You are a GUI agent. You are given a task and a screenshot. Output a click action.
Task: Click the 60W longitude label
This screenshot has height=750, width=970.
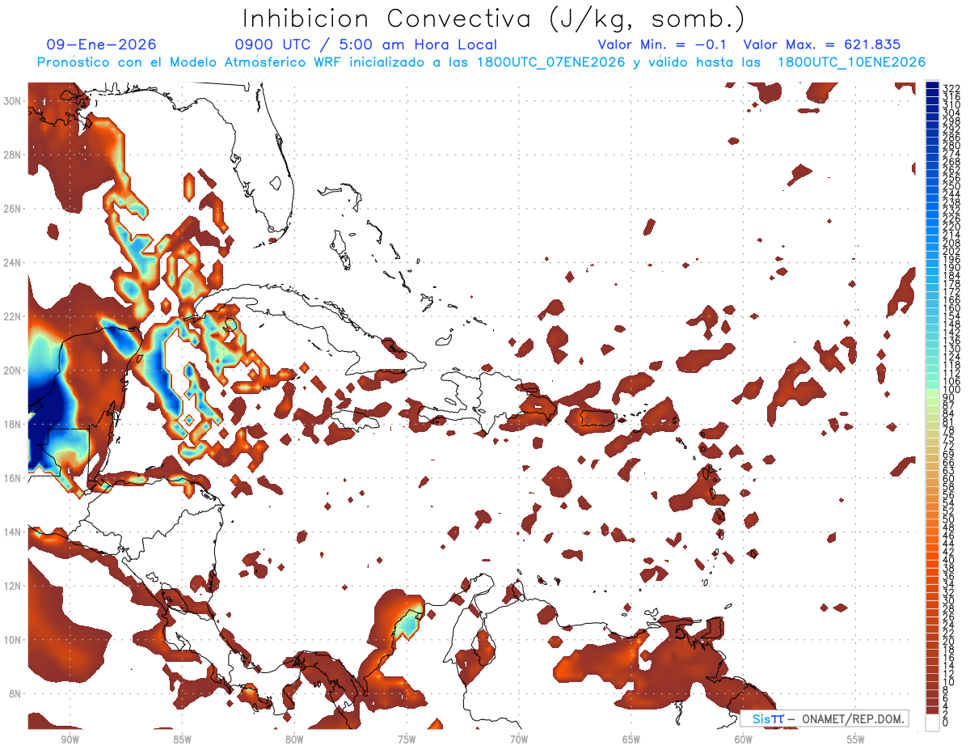pos(744,739)
